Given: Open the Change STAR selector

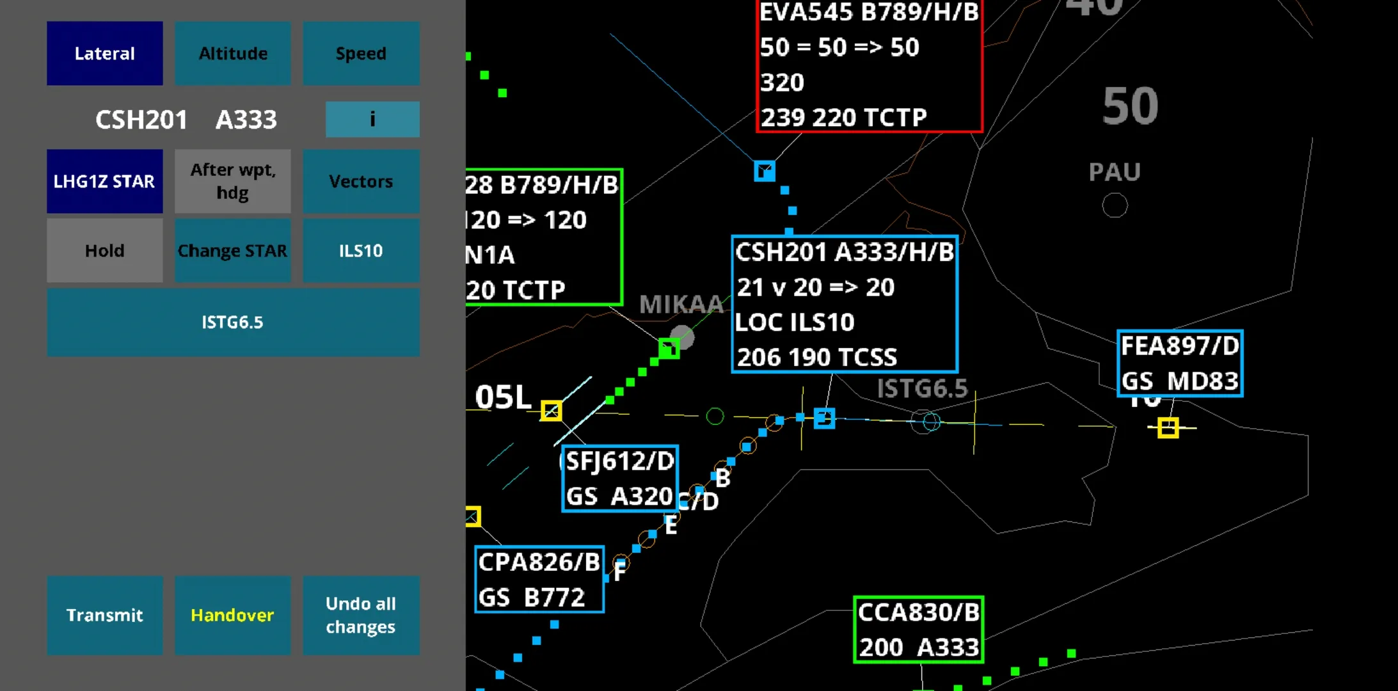Looking at the screenshot, I should pyautogui.click(x=233, y=250).
